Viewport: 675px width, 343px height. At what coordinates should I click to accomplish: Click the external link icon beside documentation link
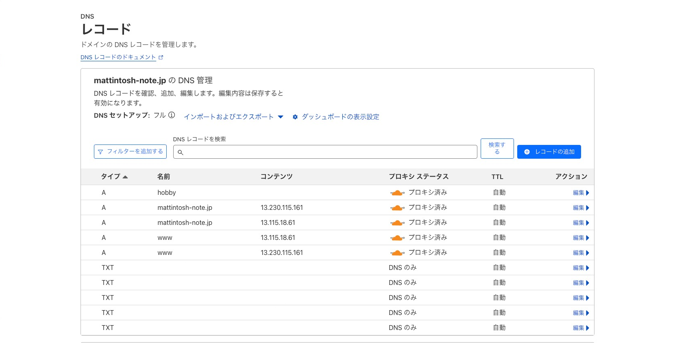(x=161, y=57)
